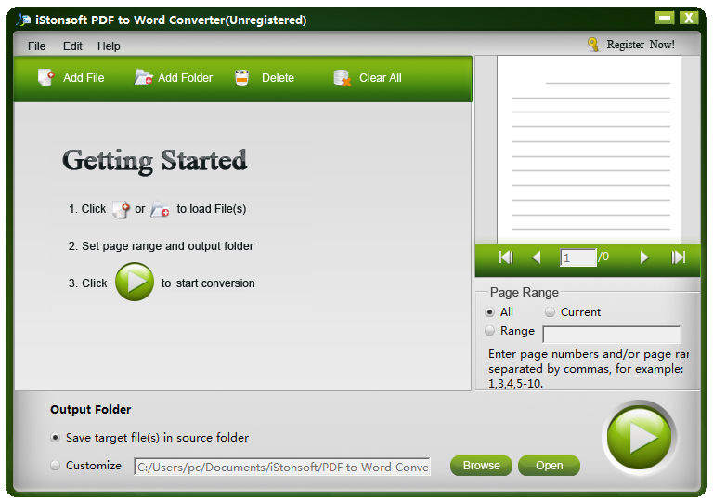Open the Edit menu
The height and width of the screenshot is (501, 713).
(x=72, y=46)
